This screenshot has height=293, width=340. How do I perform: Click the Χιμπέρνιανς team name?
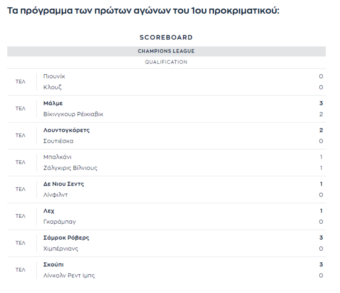point(61,248)
